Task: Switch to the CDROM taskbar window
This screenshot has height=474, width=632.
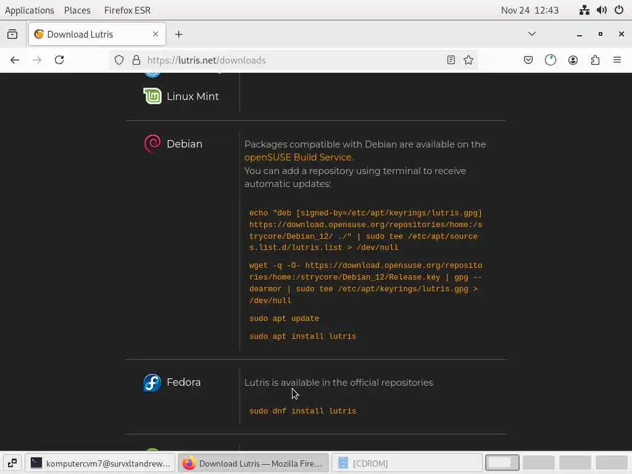Action: pyautogui.click(x=407, y=463)
